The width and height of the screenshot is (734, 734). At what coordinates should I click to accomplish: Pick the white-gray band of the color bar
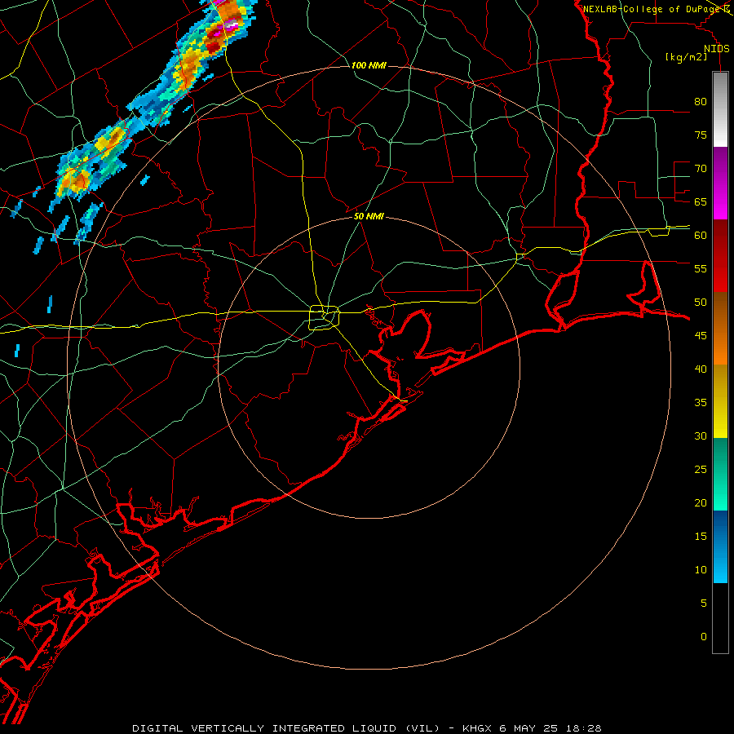click(x=720, y=109)
